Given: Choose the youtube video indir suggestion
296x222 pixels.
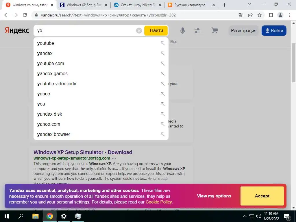Looking at the screenshot, I should 101,84.
